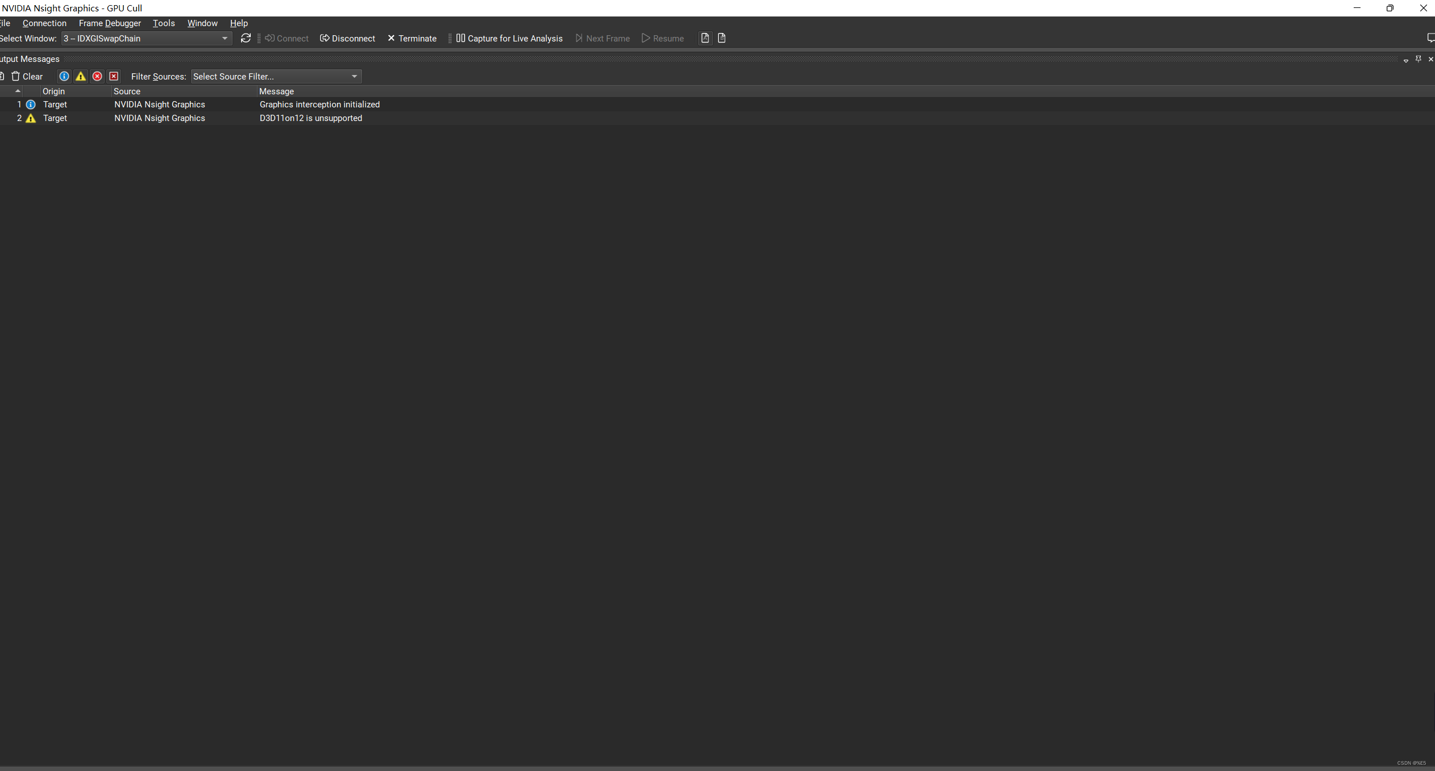Click the Next Frame button
Screen dimensions: 1435x771
click(603, 39)
